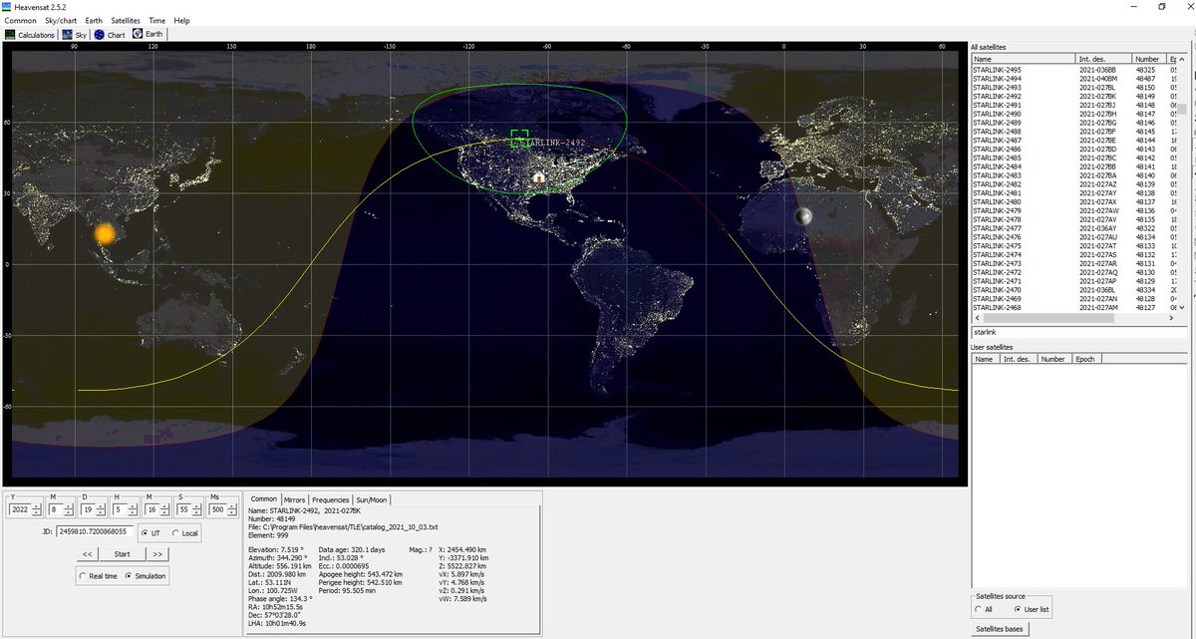Screen dimensions: 1196x639
Task: Switch to the Sky tab
Action: coord(75,34)
